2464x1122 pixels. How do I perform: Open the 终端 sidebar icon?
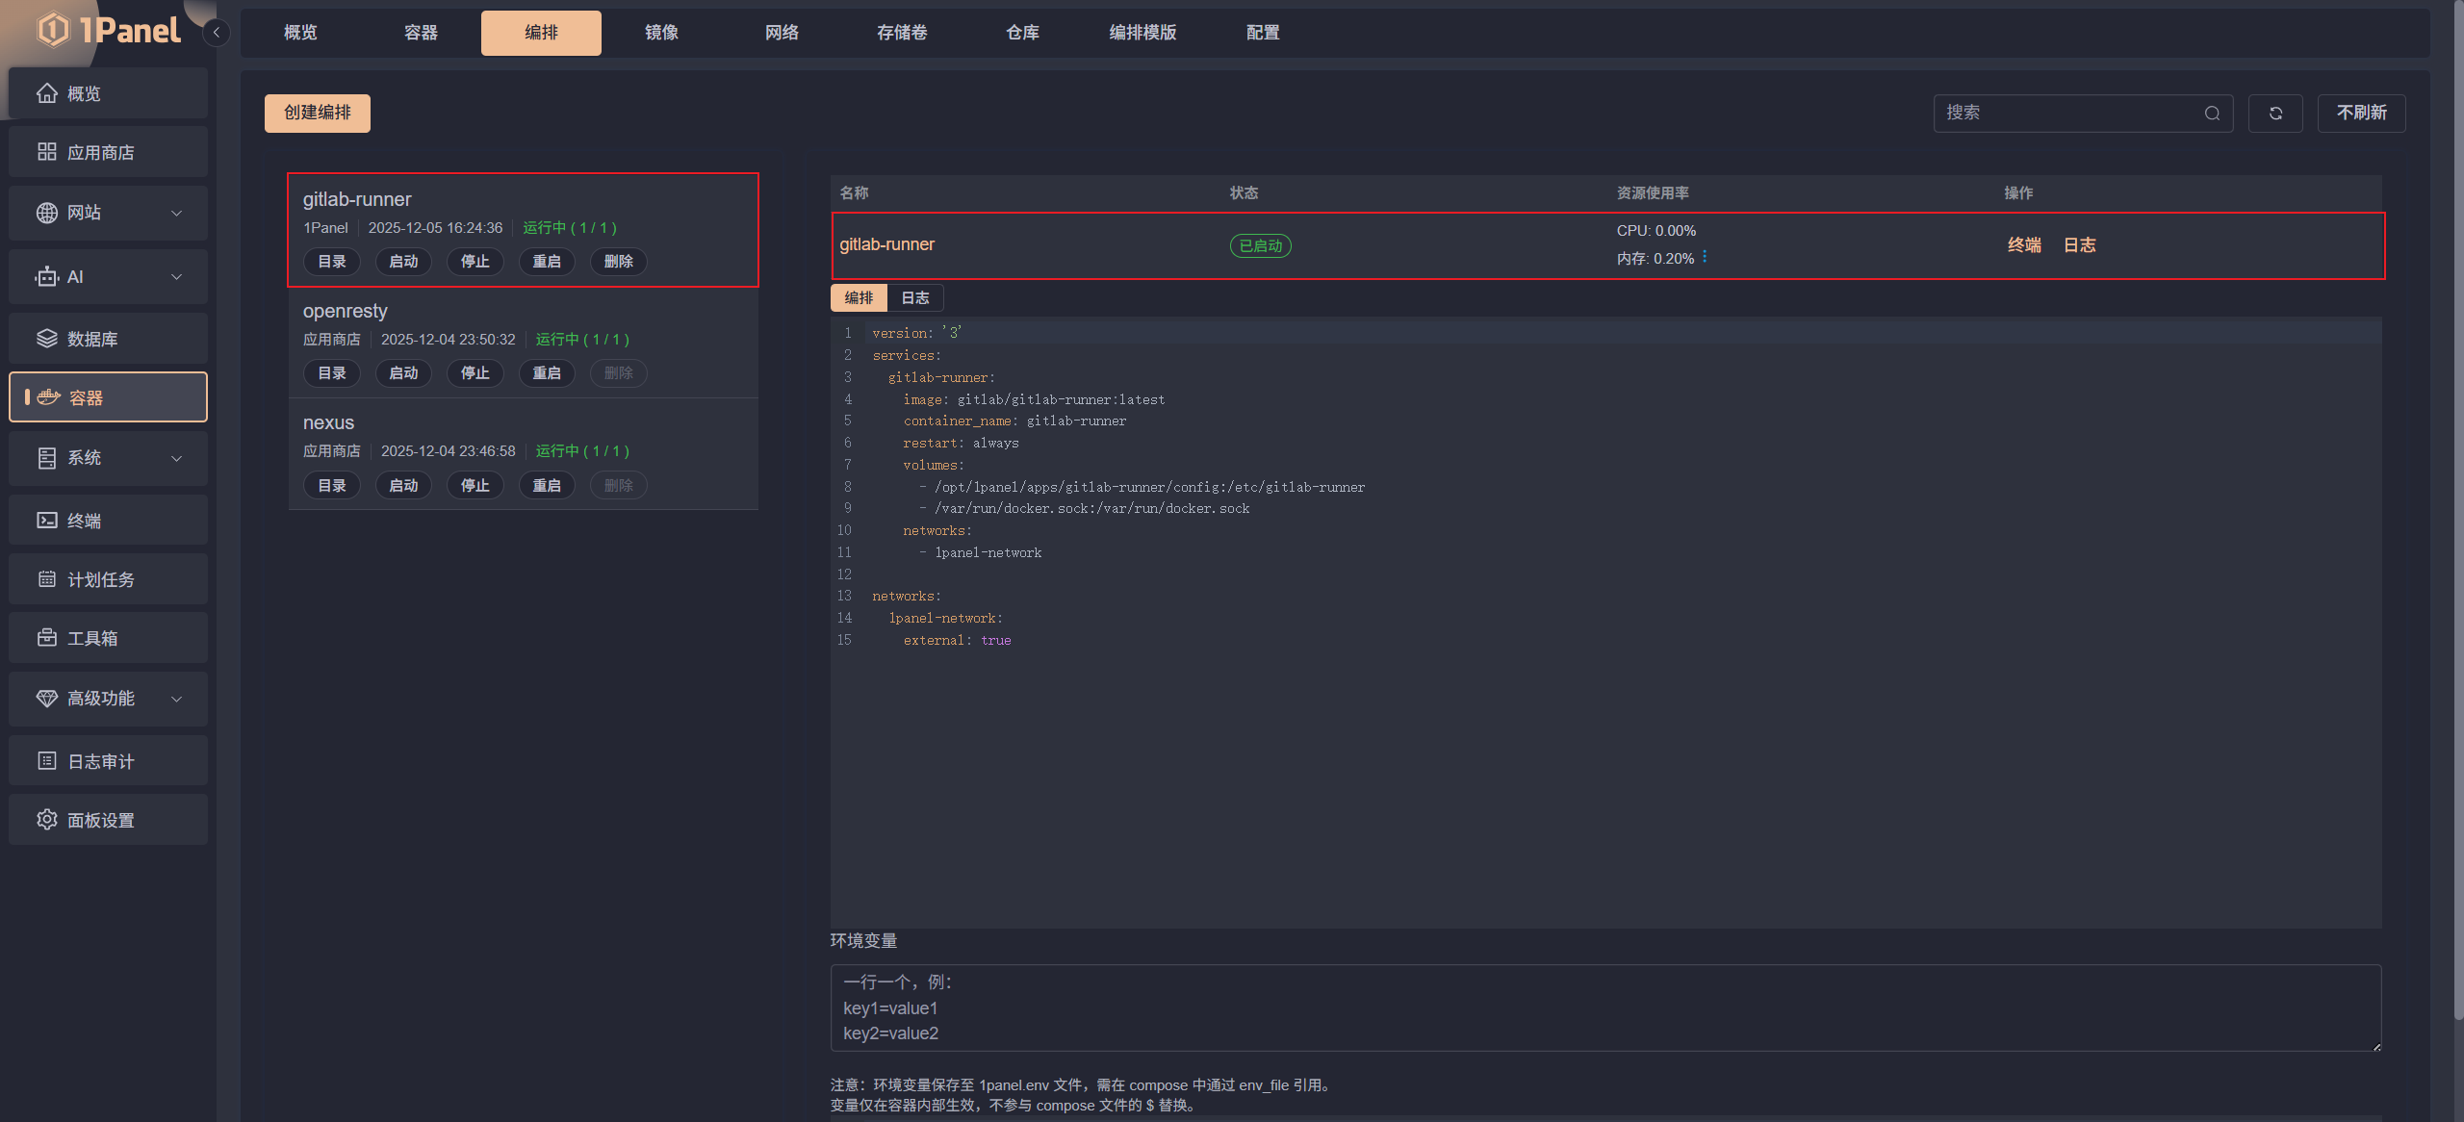coord(48,520)
